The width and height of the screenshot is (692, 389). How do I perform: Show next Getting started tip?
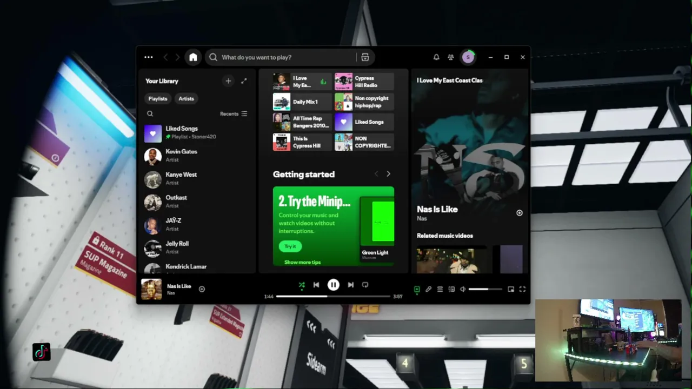coord(388,174)
